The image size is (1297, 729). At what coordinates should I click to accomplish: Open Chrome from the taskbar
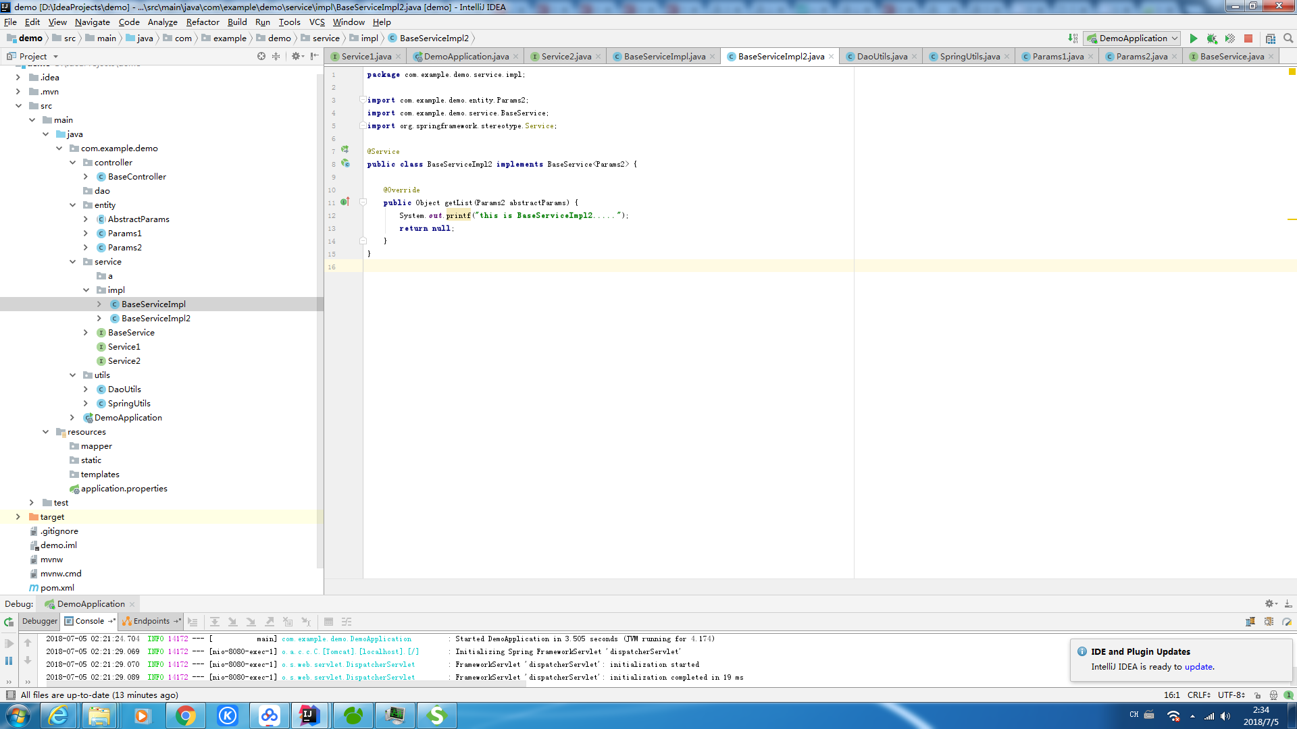coord(185,715)
